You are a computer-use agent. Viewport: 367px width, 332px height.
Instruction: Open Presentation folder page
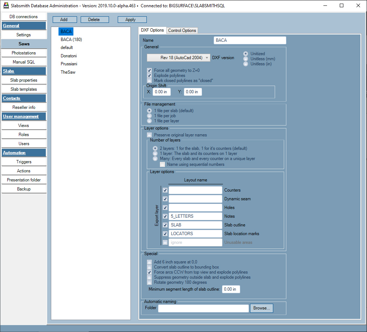(x=24, y=180)
